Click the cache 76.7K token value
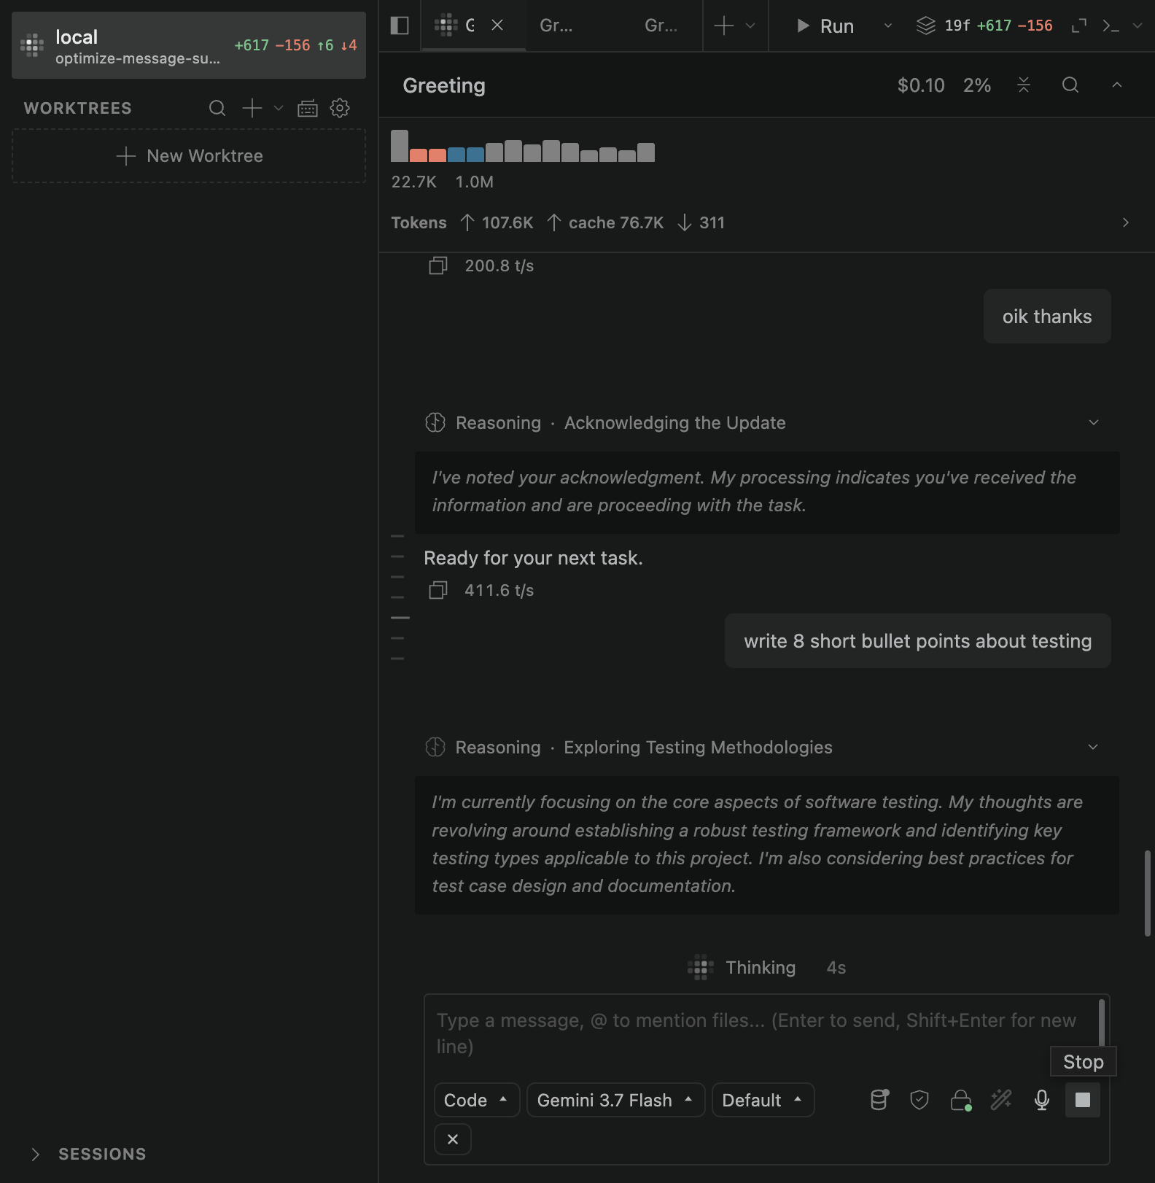 [616, 222]
